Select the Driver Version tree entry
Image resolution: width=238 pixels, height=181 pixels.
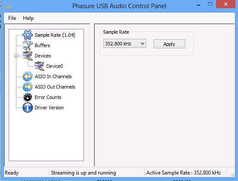pyautogui.click(x=49, y=108)
